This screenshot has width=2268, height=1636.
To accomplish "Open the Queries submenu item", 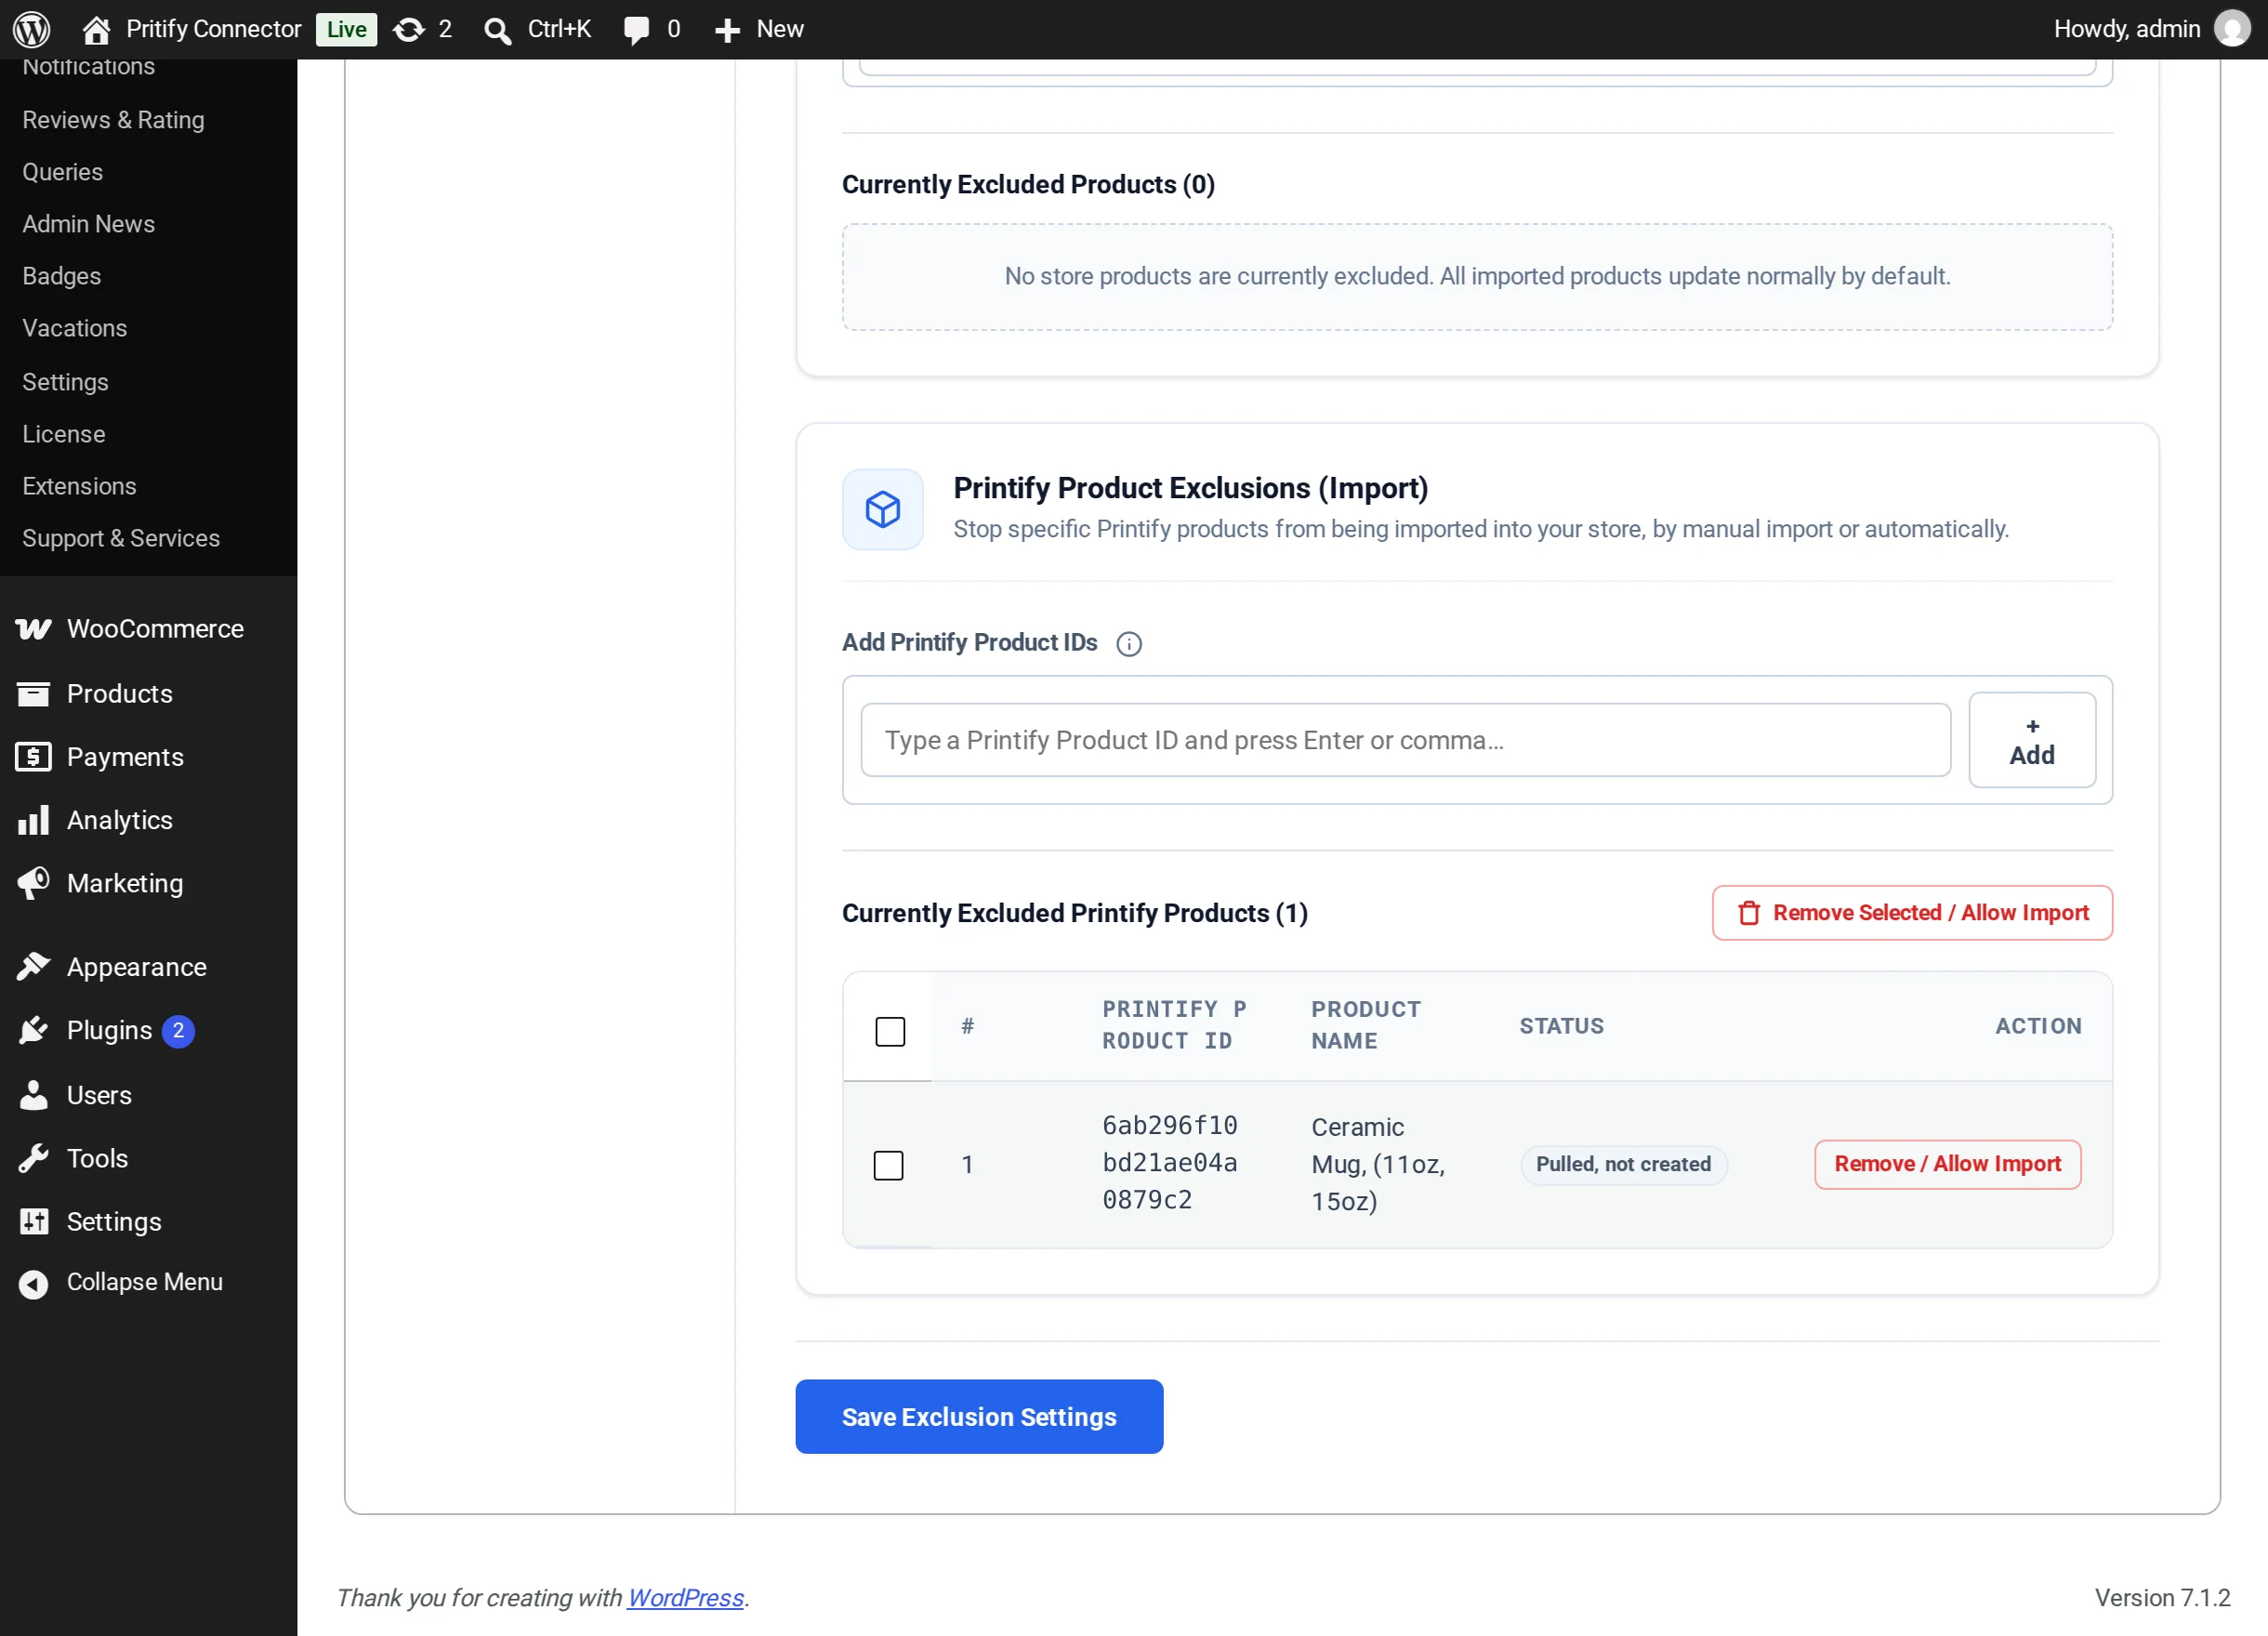I will [x=62, y=172].
